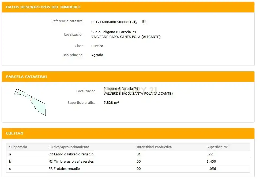Click the 'Agrario' main use value
Screen dimensions: 260x180
click(97, 55)
